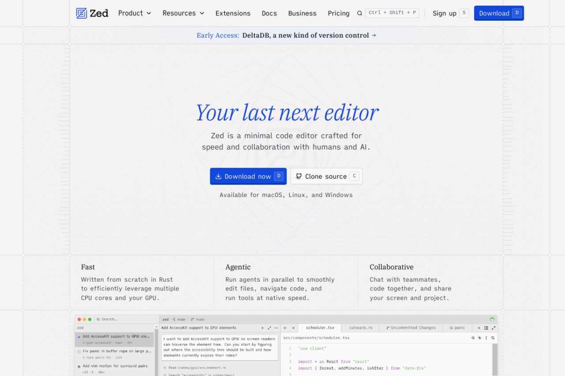Switch to the scheduler.tsx tab
565x376 pixels.
click(320, 328)
